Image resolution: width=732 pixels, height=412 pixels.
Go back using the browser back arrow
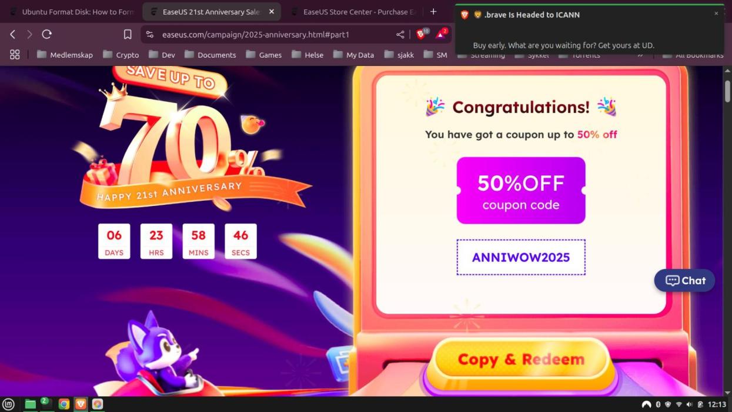[13, 34]
